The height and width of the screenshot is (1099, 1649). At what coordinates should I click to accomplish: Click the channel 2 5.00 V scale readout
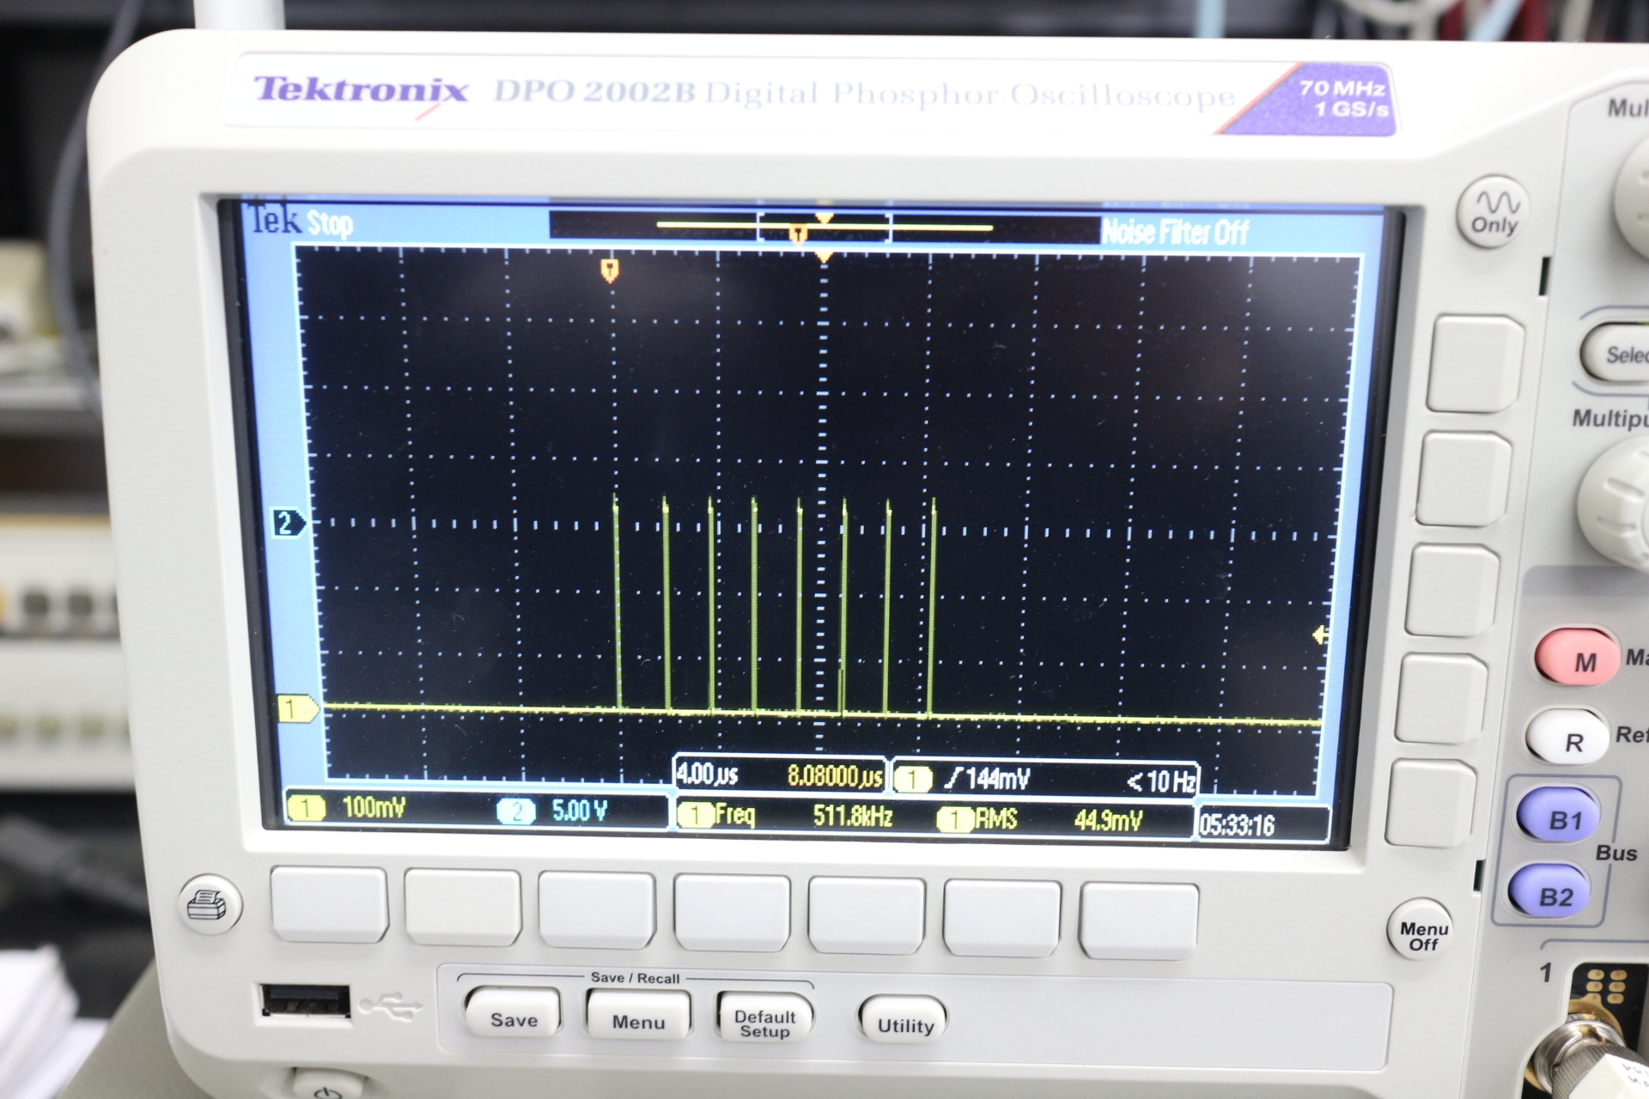pyautogui.click(x=579, y=811)
